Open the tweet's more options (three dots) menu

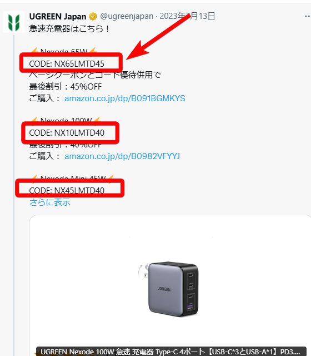tap(308, 16)
